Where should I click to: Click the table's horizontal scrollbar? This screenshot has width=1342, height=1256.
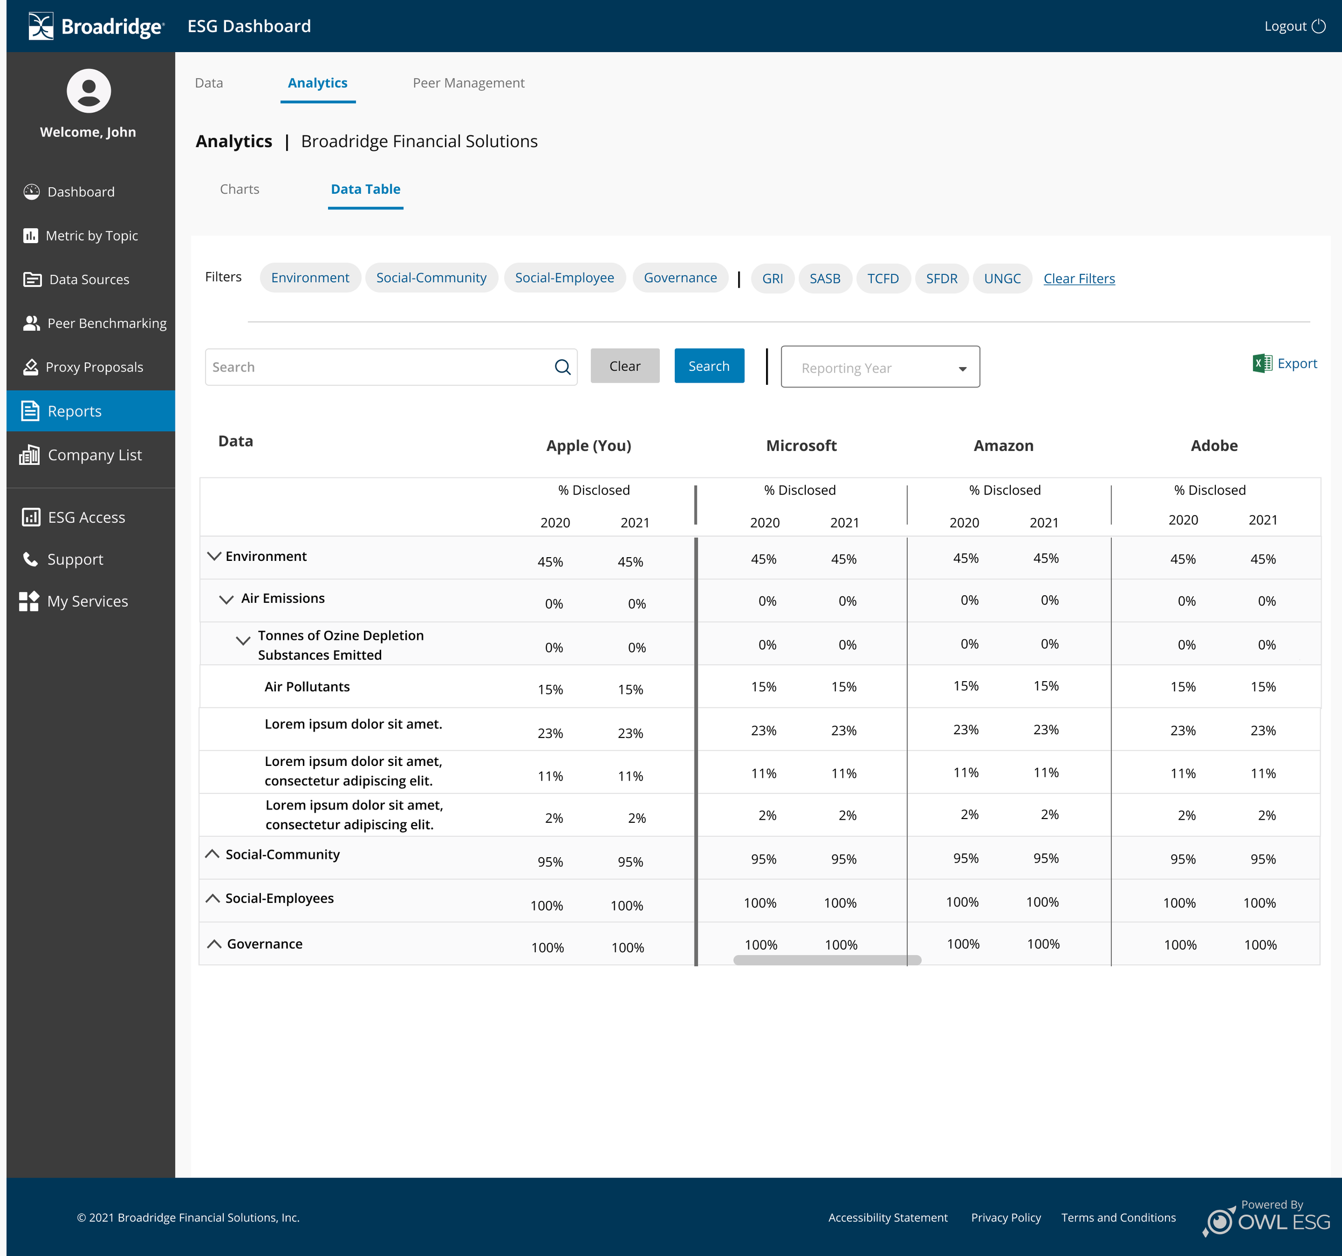[x=827, y=960]
